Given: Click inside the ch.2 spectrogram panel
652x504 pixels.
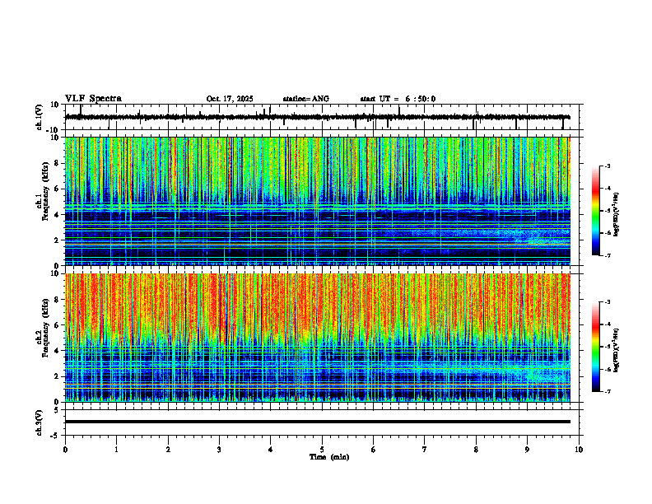Looking at the screenshot, I should tap(317, 338).
